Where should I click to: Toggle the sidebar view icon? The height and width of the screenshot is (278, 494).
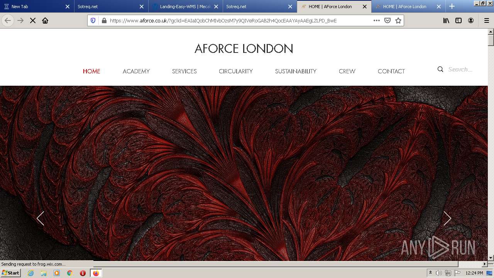(458, 20)
